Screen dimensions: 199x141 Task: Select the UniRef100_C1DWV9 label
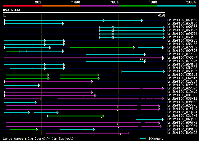coord(182,92)
